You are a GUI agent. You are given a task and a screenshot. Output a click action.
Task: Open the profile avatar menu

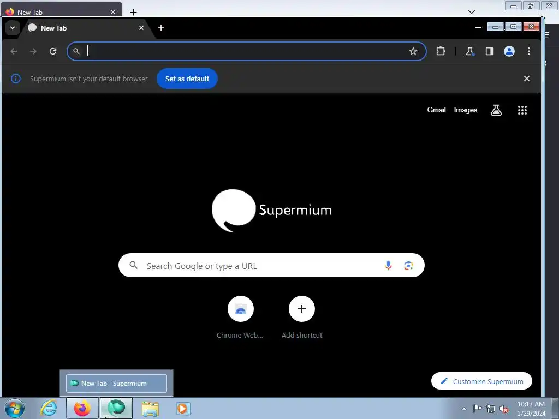point(509,51)
